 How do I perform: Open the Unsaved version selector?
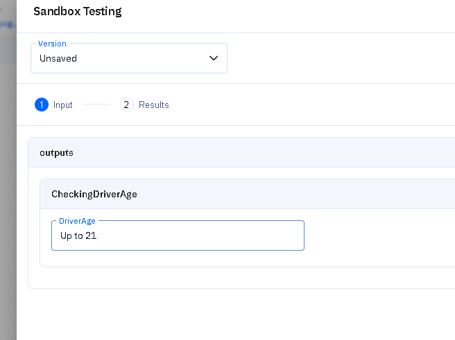click(x=118, y=59)
